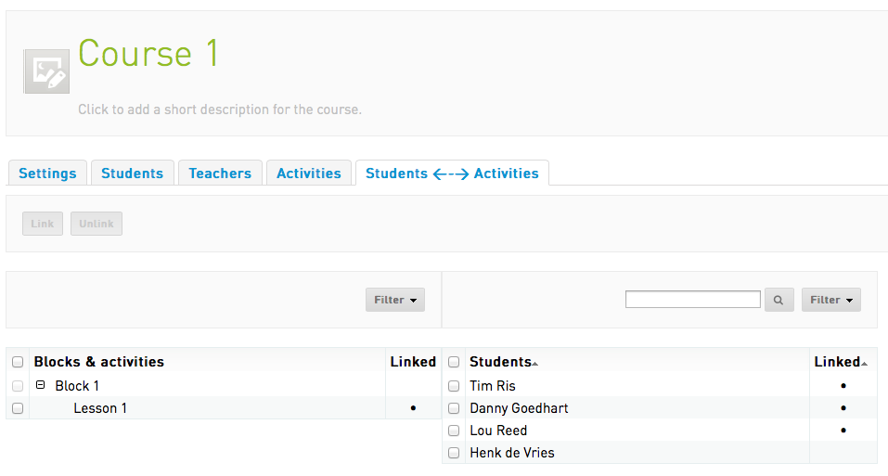Screen dimensions: 888x476
Task: Open the Teachers tab
Action: 220,174
